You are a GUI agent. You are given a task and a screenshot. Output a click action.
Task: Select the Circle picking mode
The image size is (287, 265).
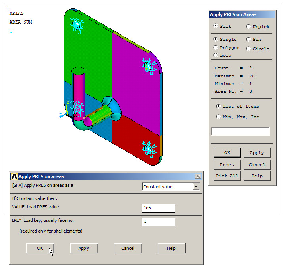pyautogui.click(x=248, y=49)
